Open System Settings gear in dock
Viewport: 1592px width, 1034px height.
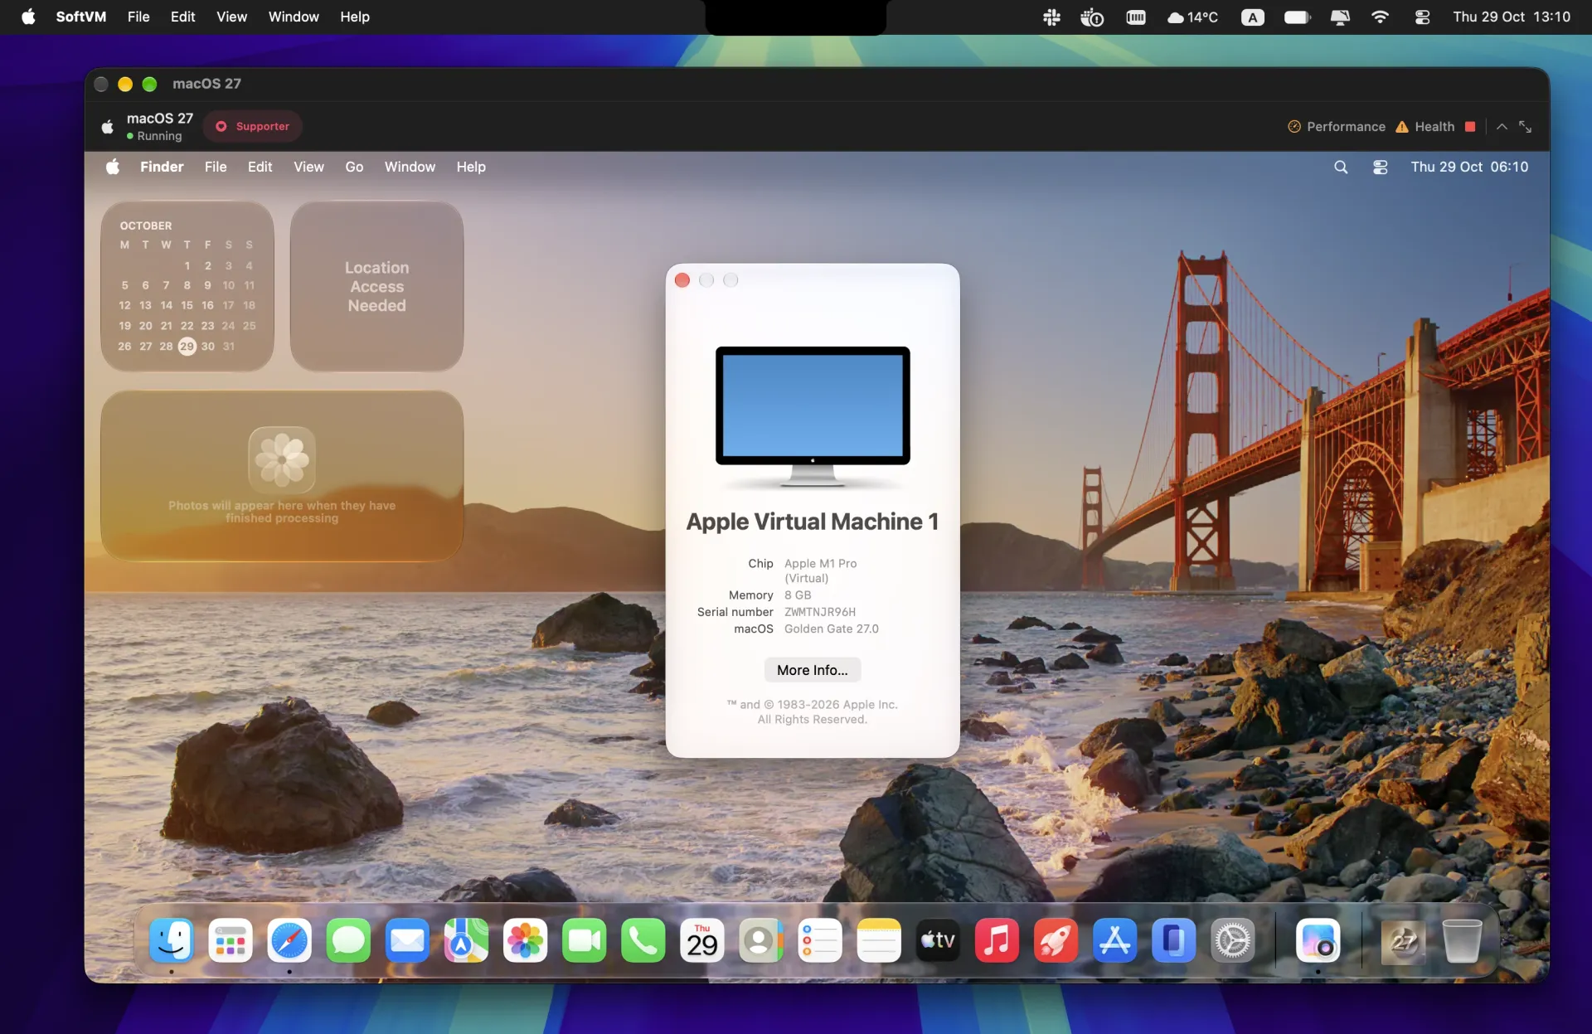pyautogui.click(x=1233, y=940)
